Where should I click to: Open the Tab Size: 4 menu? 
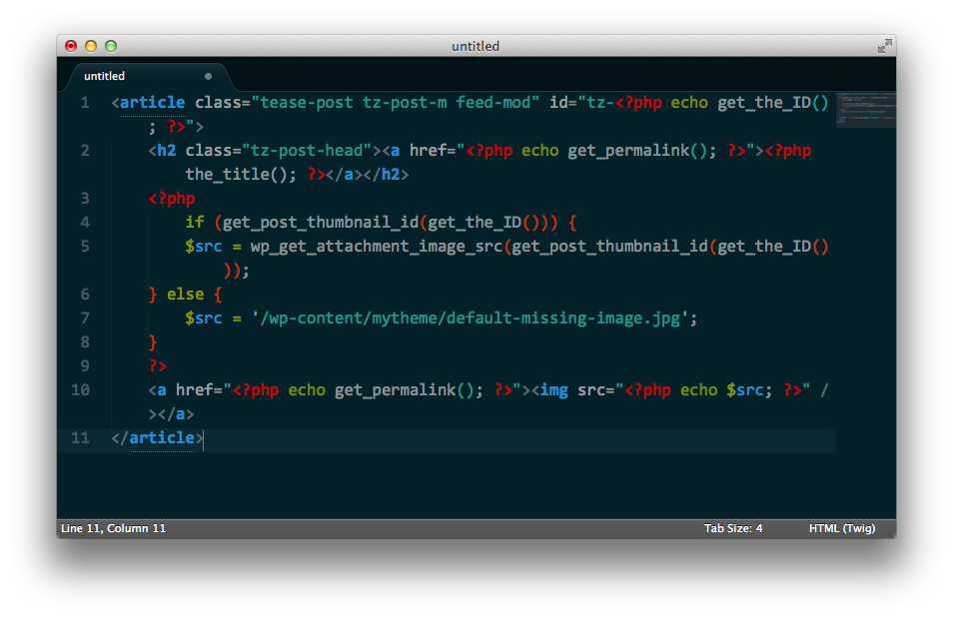(x=732, y=528)
